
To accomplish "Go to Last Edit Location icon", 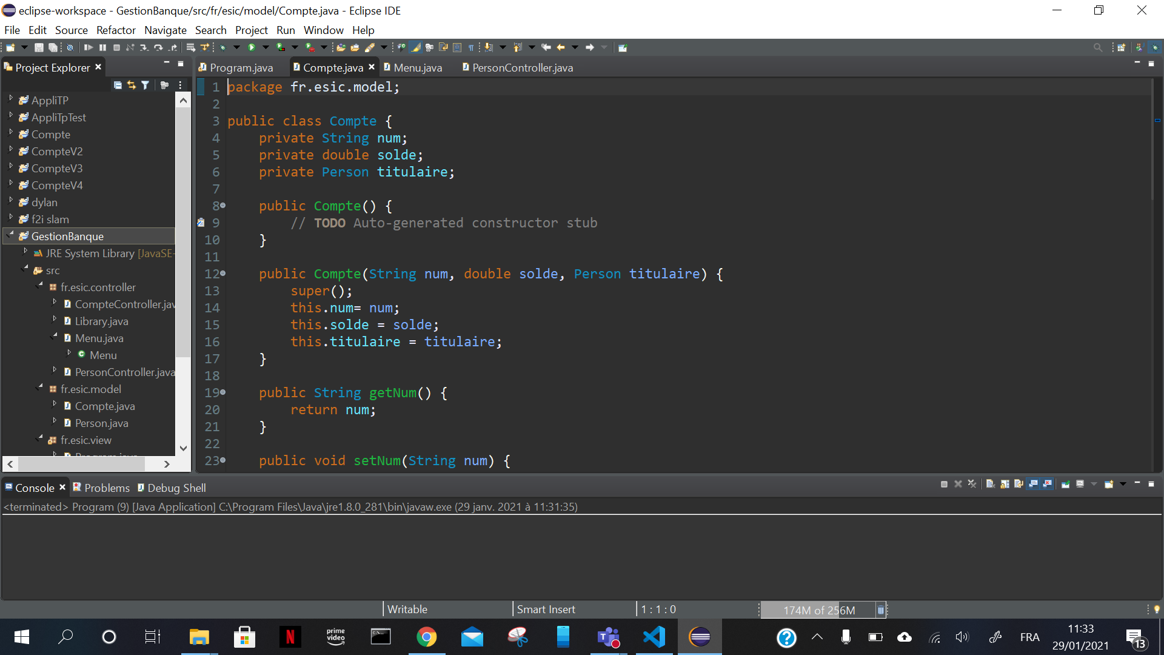I will tap(546, 47).
